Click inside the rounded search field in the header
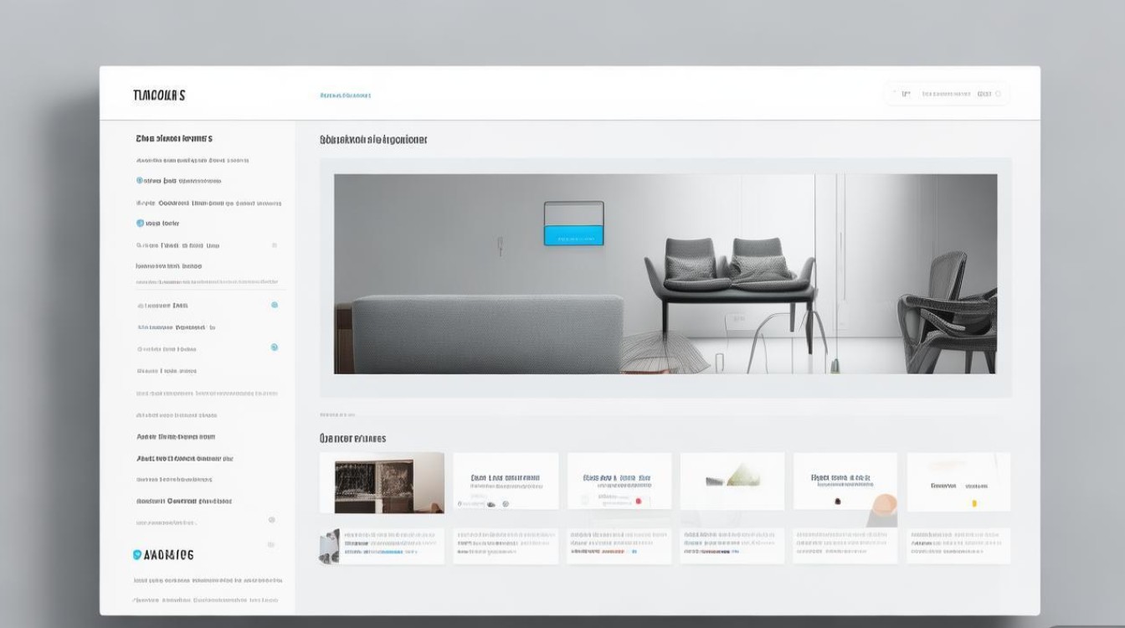1125x628 pixels. (947, 94)
